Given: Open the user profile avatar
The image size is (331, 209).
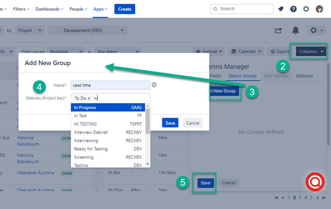Looking at the screenshot, I should [319, 9].
